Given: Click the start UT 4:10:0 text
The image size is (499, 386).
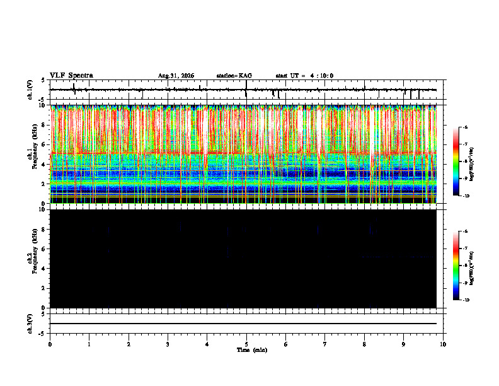Looking at the screenshot, I should 304,76.
